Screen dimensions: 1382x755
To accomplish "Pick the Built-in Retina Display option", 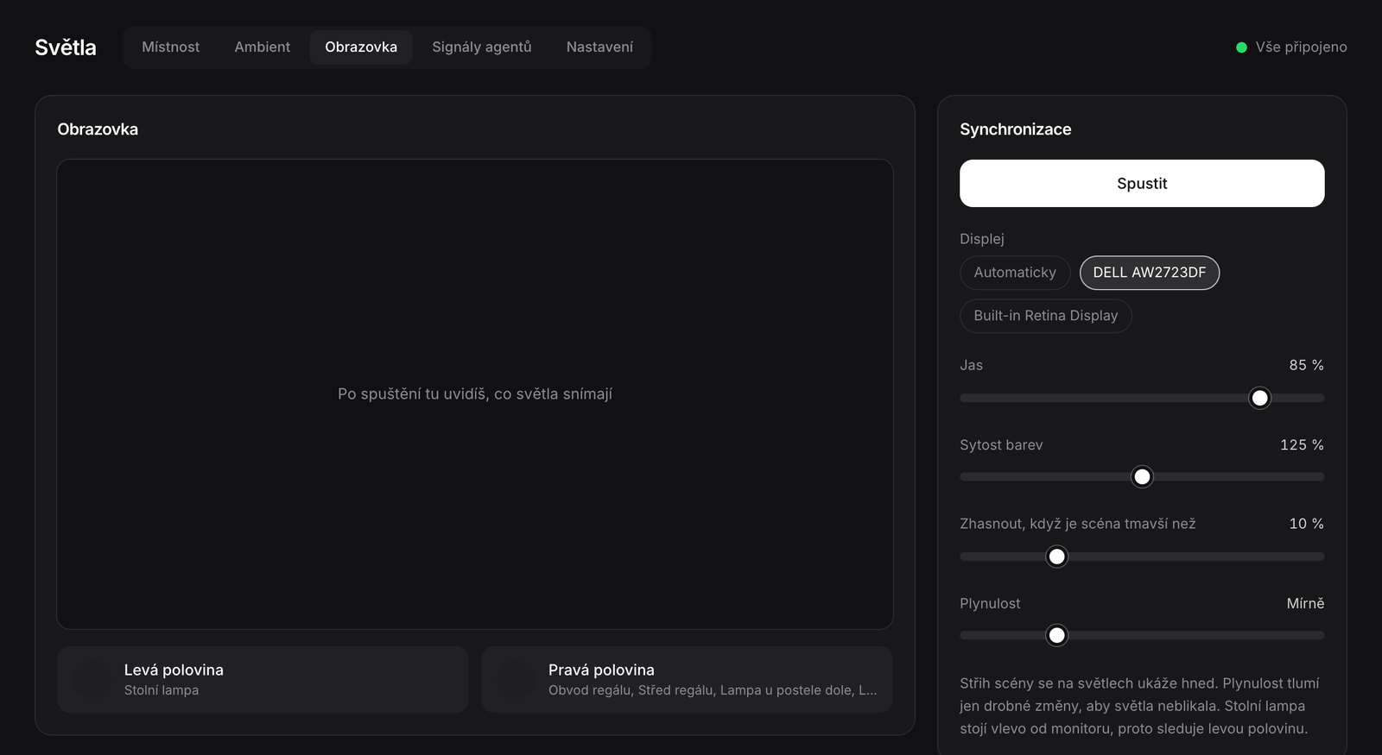I will coord(1046,316).
